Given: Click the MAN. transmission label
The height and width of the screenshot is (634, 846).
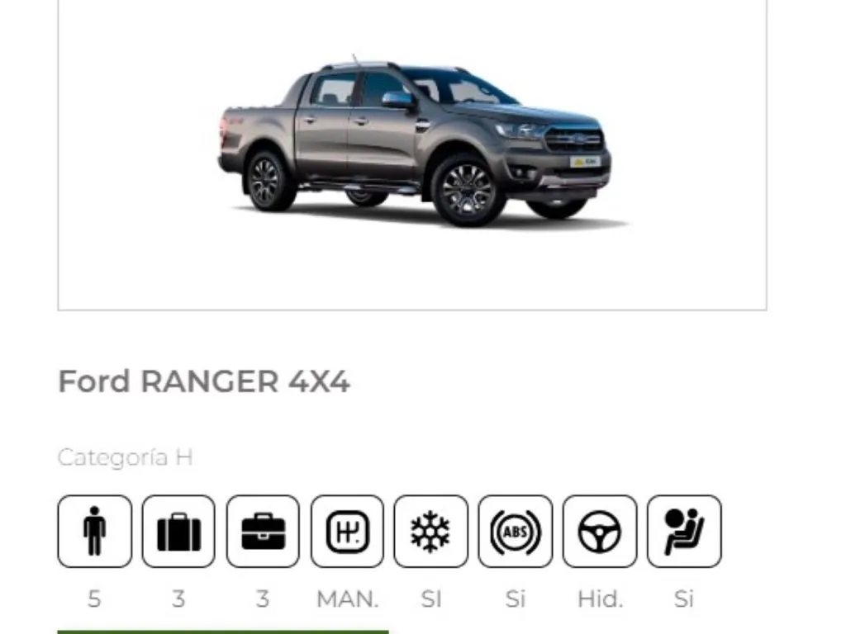Looking at the screenshot, I should coord(348,599).
